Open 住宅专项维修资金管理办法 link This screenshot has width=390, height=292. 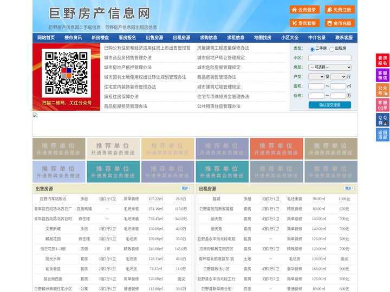point(223,96)
